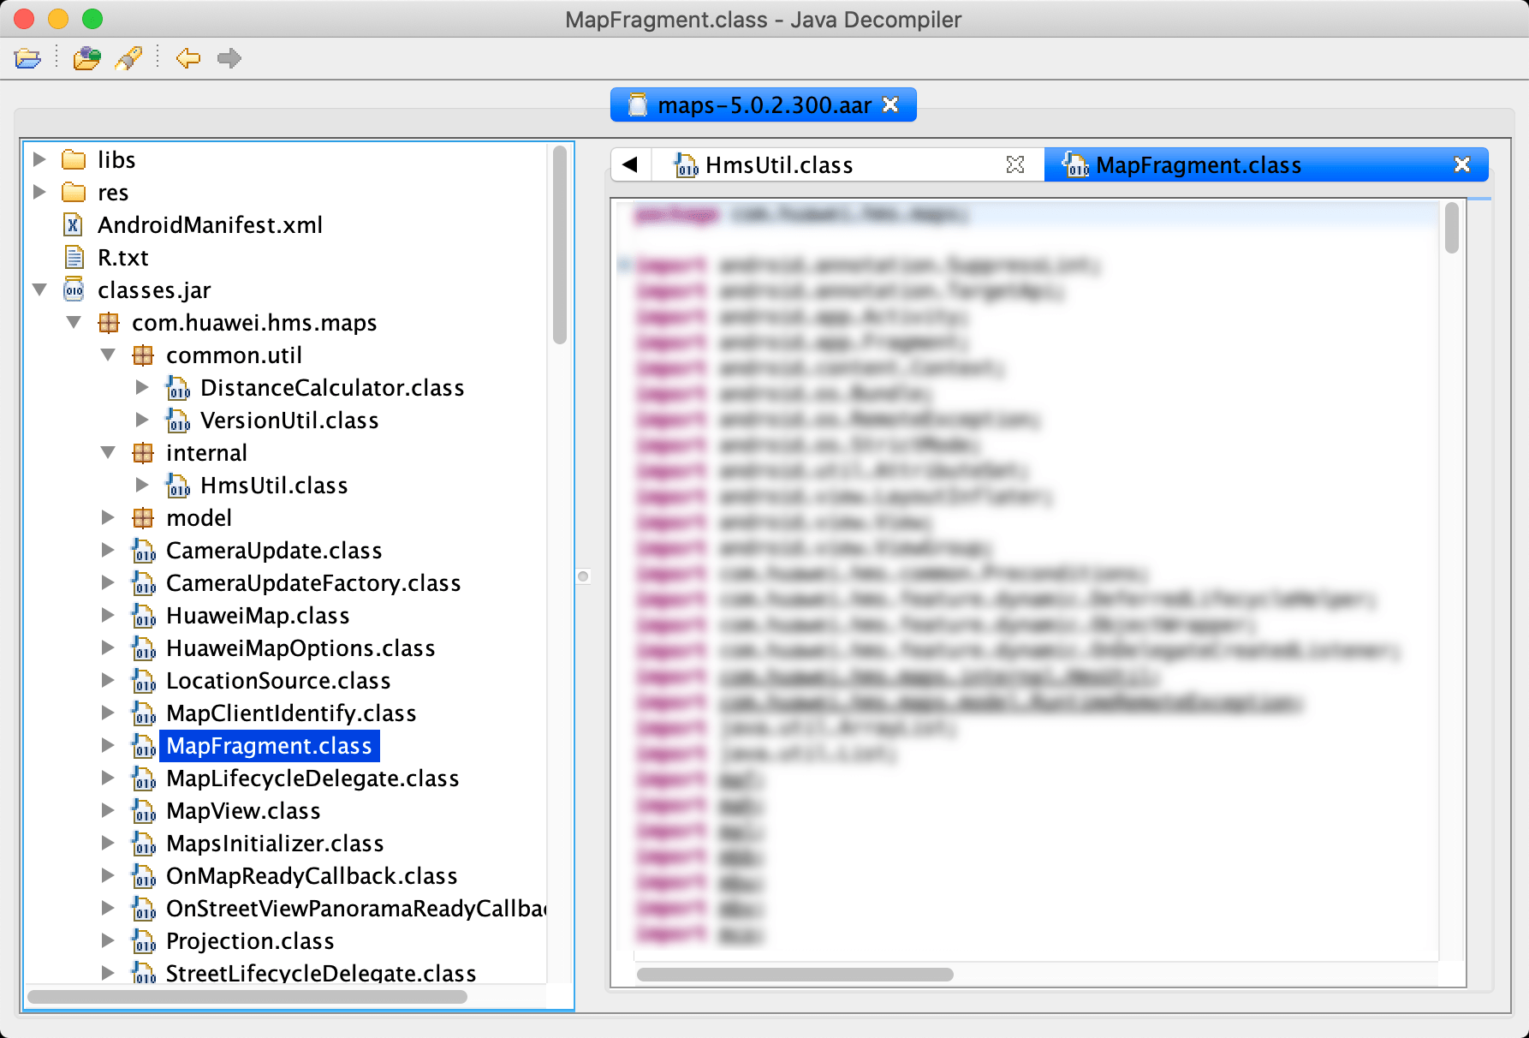Expand the MapsInitializer.class node
This screenshot has height=1038, width=1529.
(108, 843)
